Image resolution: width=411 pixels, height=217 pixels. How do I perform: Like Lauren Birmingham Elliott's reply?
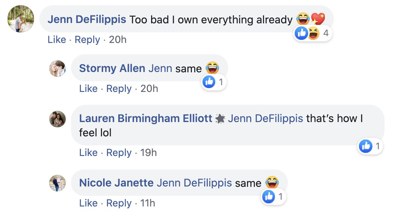pyautogui.click(x=88, y=153)
